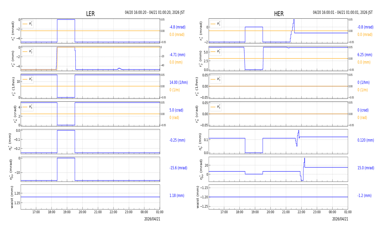Click the orange 0 (1/m) value in LER
The height and width of the screenshot is (230, 376).
pyautogui.click(x=175, y=90)
